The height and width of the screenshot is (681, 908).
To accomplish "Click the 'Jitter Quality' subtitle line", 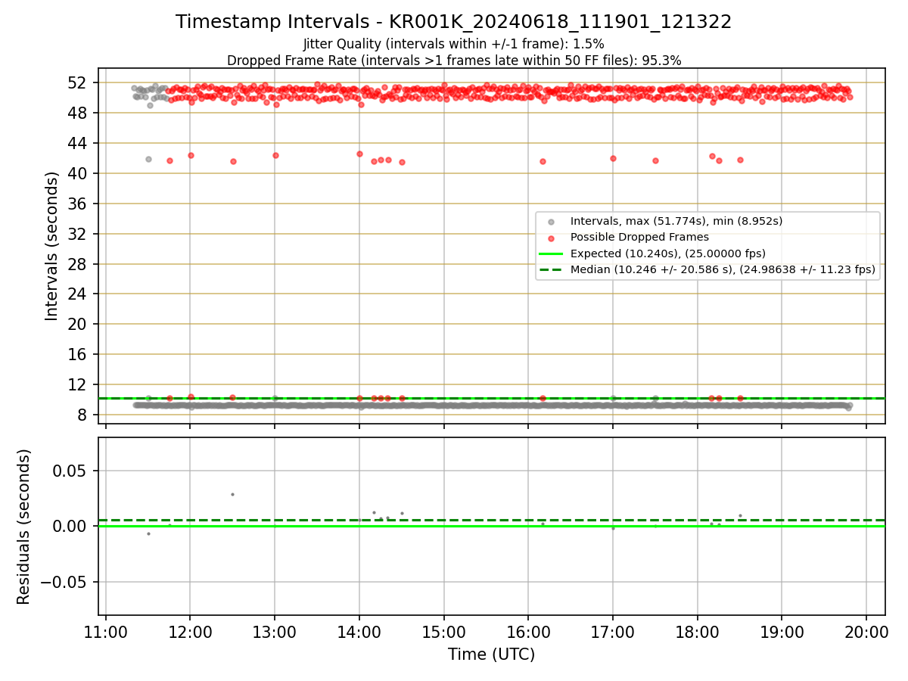I will pos(454,44).
